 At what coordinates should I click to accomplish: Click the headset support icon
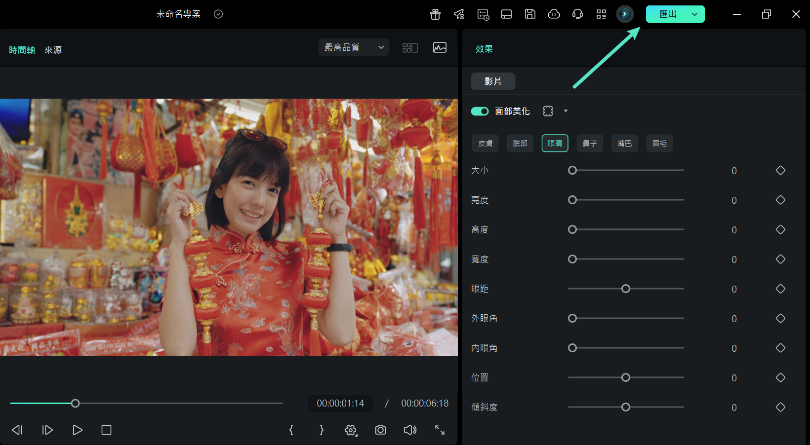point(577,14)
